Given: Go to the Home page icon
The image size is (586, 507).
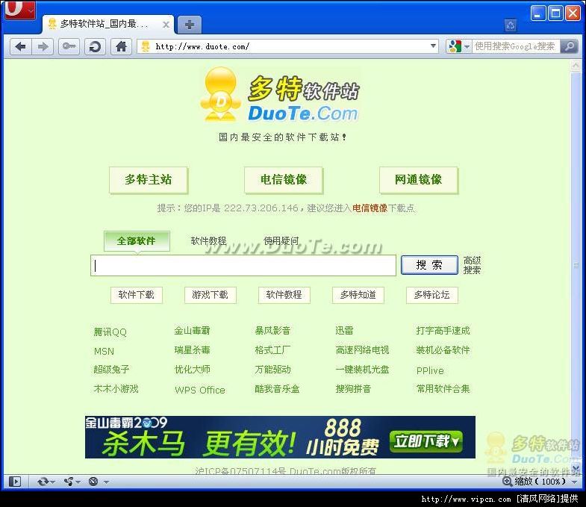Looking at the screenshot, I should [121, 47].
